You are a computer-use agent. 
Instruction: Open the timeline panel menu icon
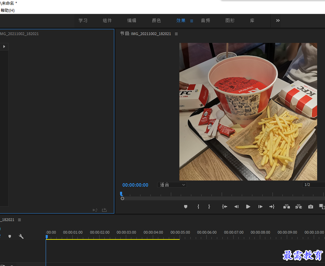[x=19, y=220]
